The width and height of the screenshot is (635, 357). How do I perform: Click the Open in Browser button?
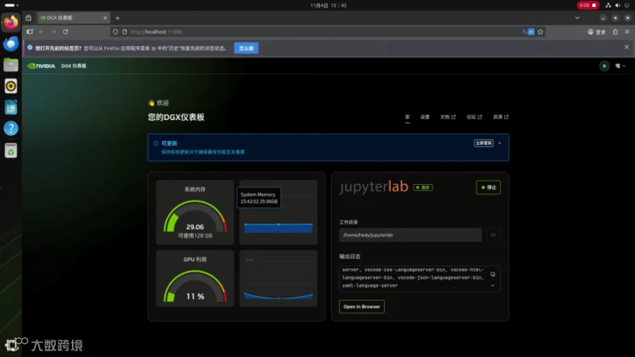(x=362, y=306)
